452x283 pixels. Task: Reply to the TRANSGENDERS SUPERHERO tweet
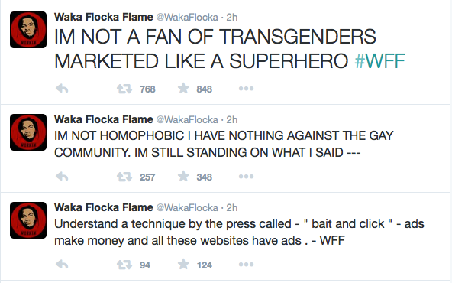62,89
